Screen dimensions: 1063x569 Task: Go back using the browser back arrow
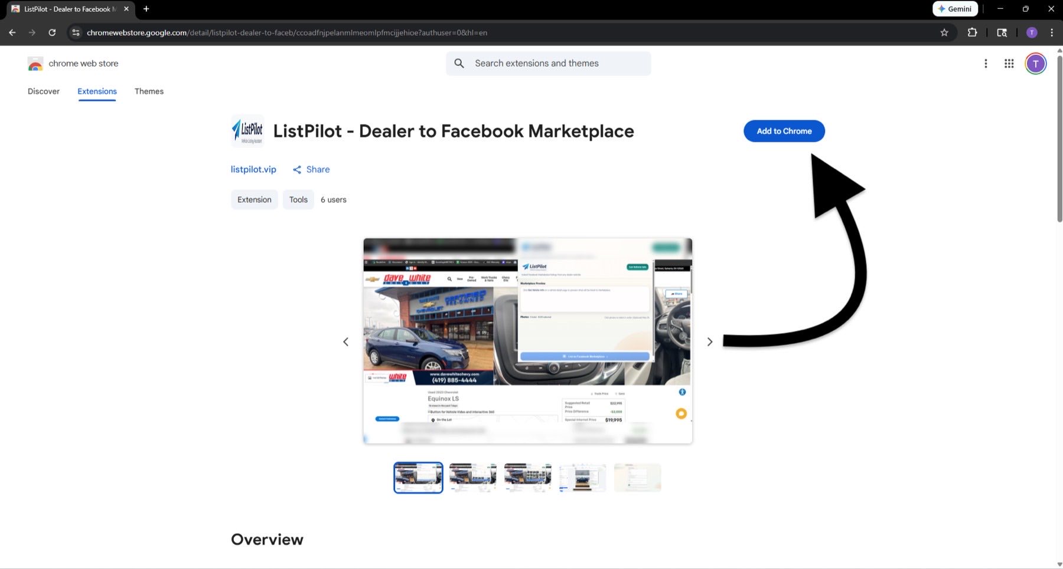(x=12, y=32)
